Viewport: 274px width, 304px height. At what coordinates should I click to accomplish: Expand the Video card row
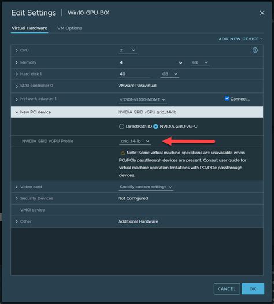pos(17,187)
